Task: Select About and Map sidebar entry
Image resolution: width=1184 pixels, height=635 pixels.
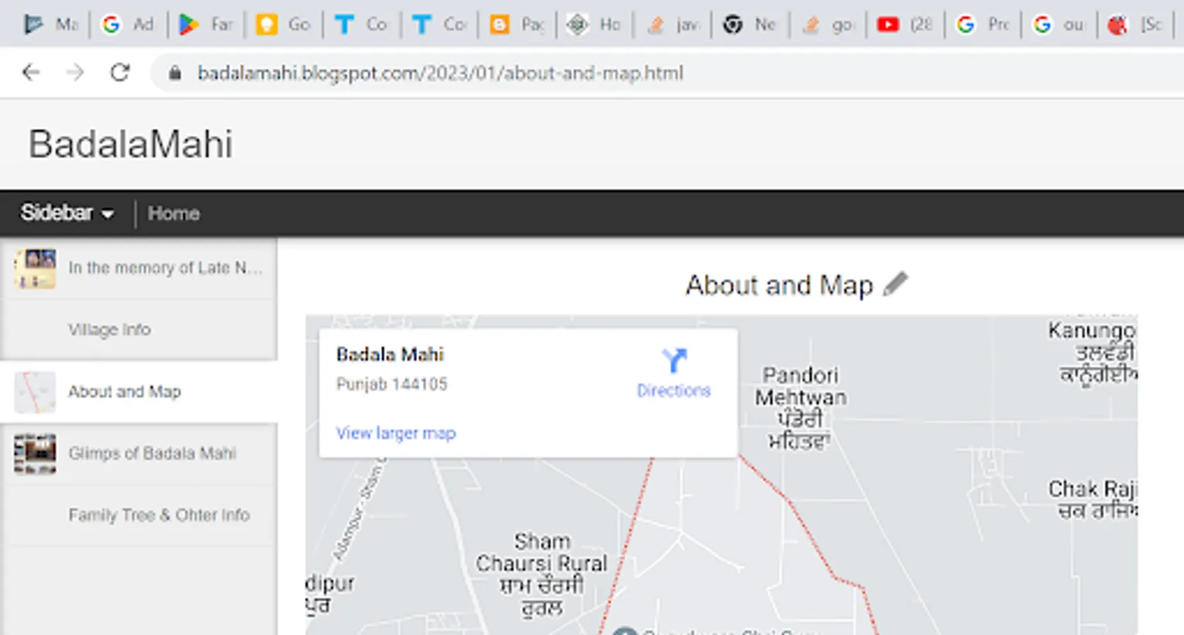Action: (x=124, y=392)
